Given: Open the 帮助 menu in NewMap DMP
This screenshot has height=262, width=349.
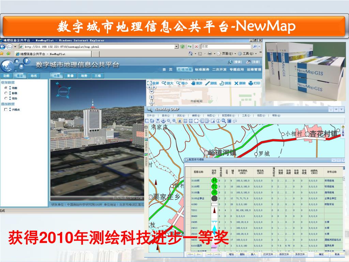Looking at the screenshot, I should [276, 115].
